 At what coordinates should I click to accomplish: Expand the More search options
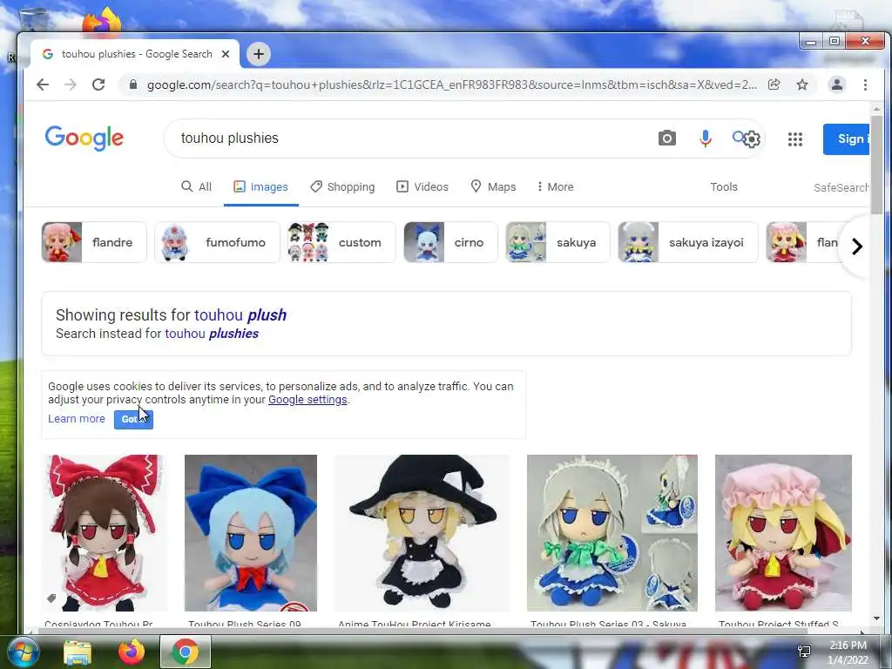(555, 186)
